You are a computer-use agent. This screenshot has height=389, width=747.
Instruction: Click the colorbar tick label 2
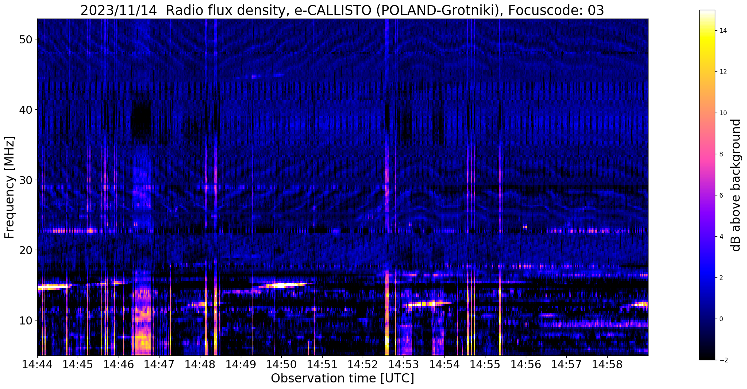[x=720, y=278]
